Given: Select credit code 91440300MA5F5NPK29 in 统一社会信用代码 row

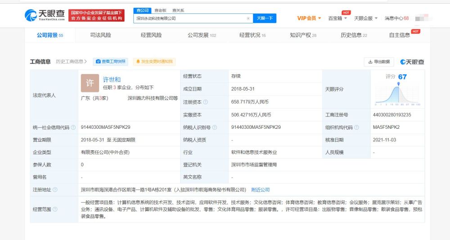Looking at the screenshot, I should (106, 127).
